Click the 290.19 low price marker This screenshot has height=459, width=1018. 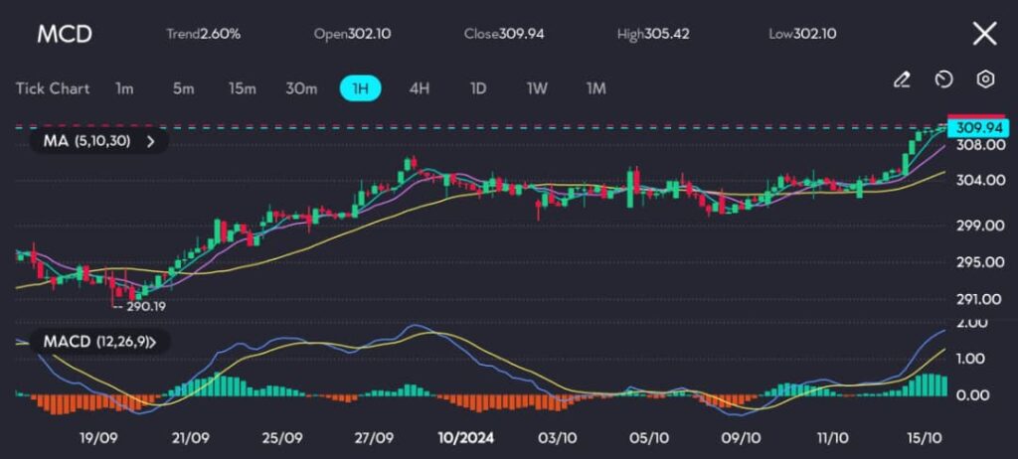142,307
